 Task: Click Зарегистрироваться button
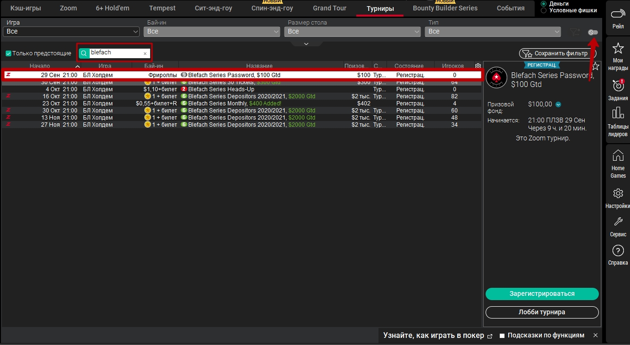tap(542, 293)
